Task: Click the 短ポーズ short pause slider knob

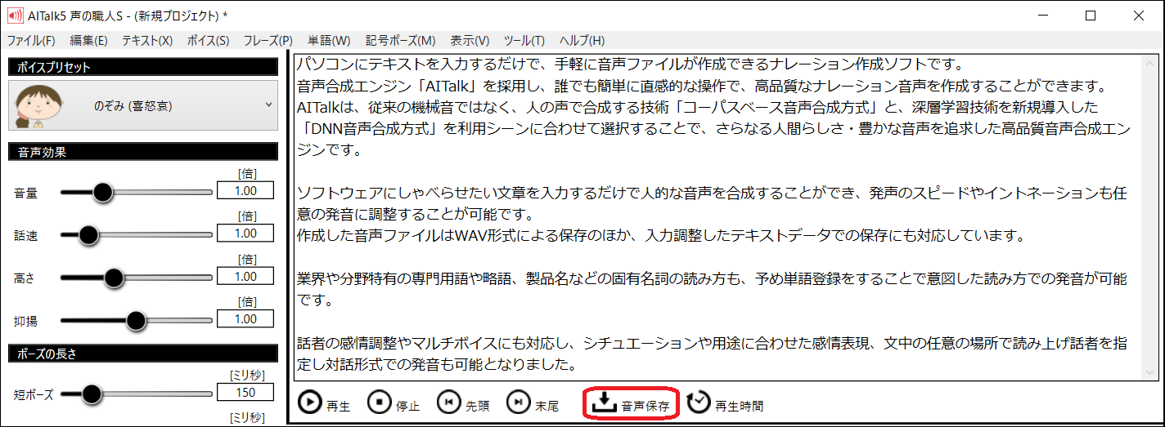Action: [x=92, y=394]
